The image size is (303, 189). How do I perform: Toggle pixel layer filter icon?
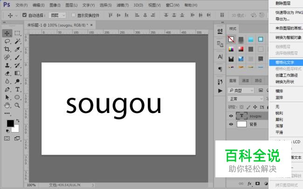point(261,91)
